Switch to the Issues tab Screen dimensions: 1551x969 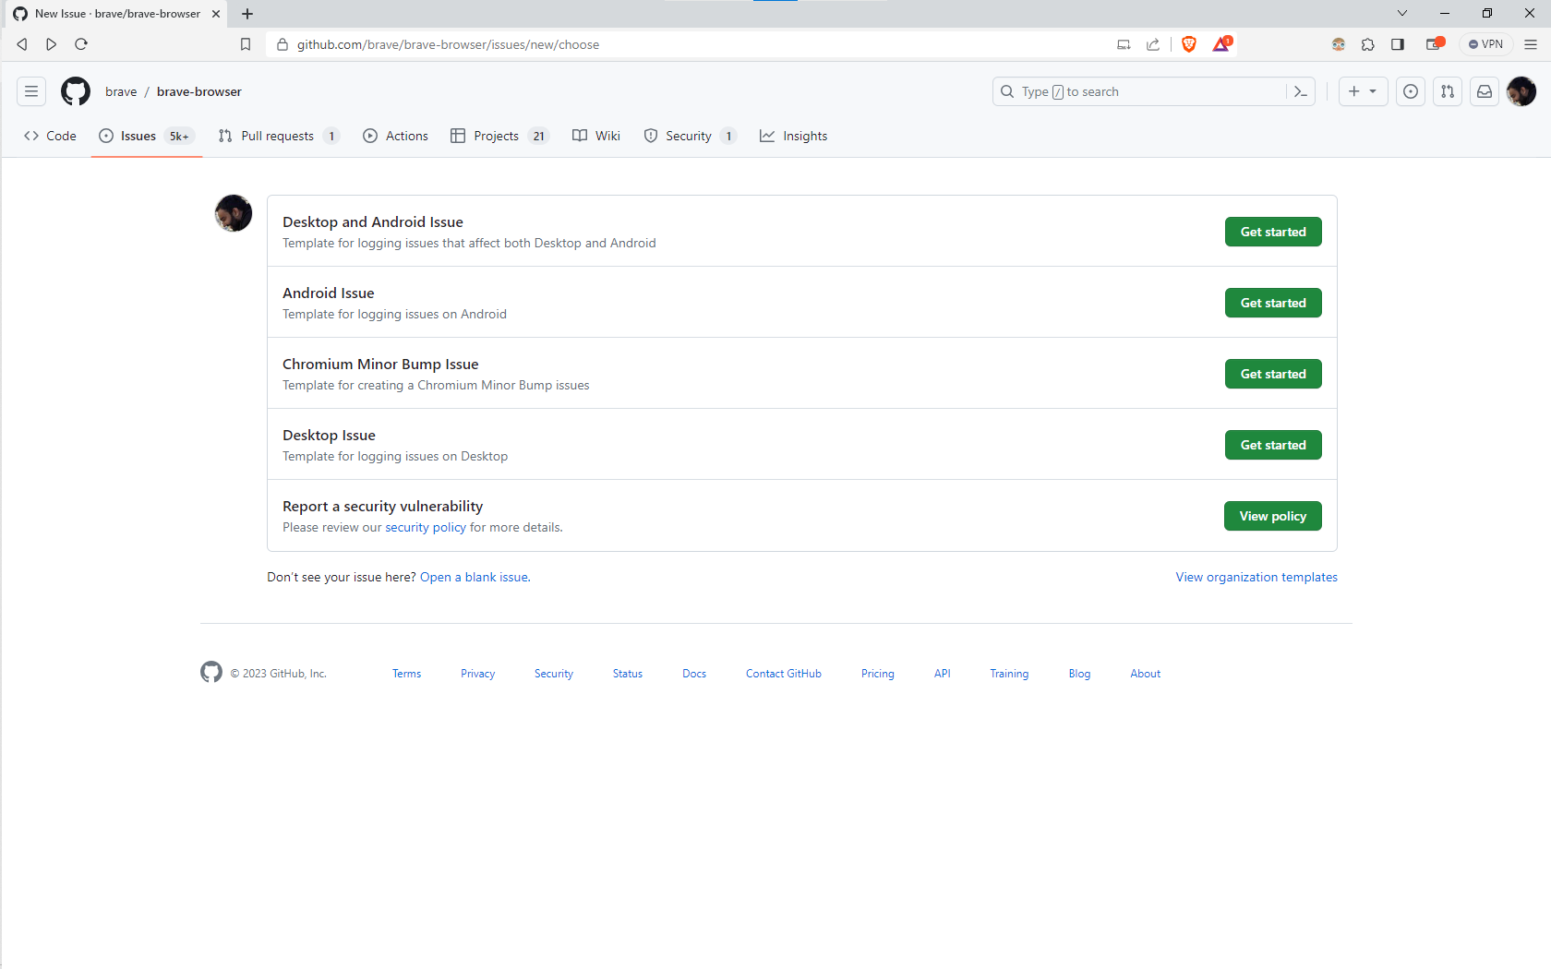(x=146, y=136)
